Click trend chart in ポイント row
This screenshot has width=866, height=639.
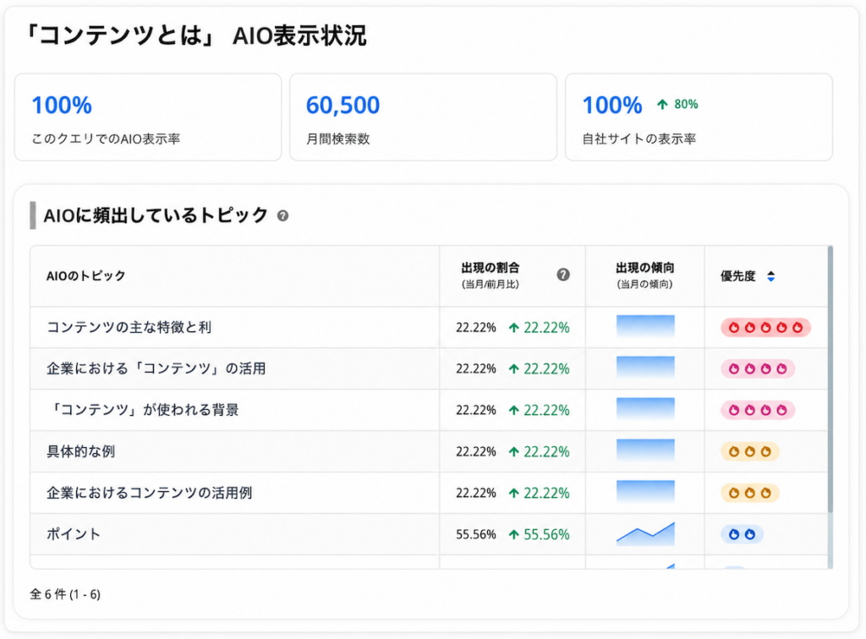(645, 533)
